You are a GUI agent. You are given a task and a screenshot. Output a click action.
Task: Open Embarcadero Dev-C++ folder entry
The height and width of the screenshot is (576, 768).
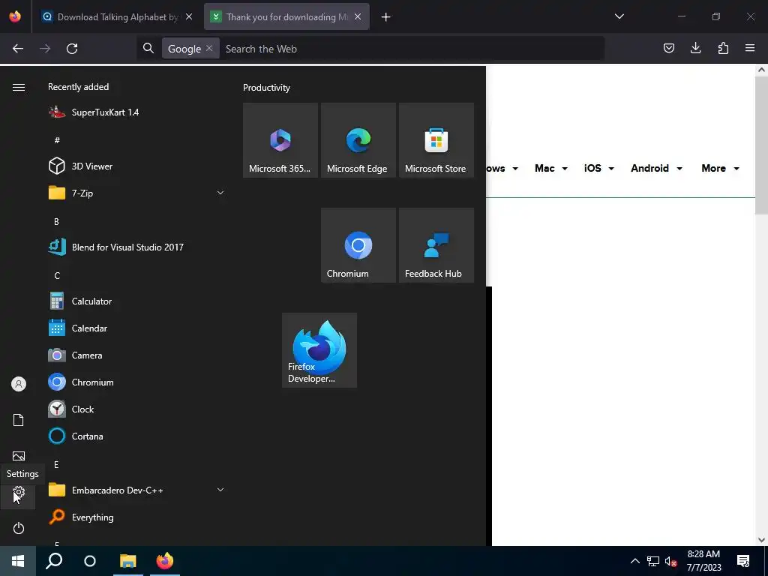(136, 490)
